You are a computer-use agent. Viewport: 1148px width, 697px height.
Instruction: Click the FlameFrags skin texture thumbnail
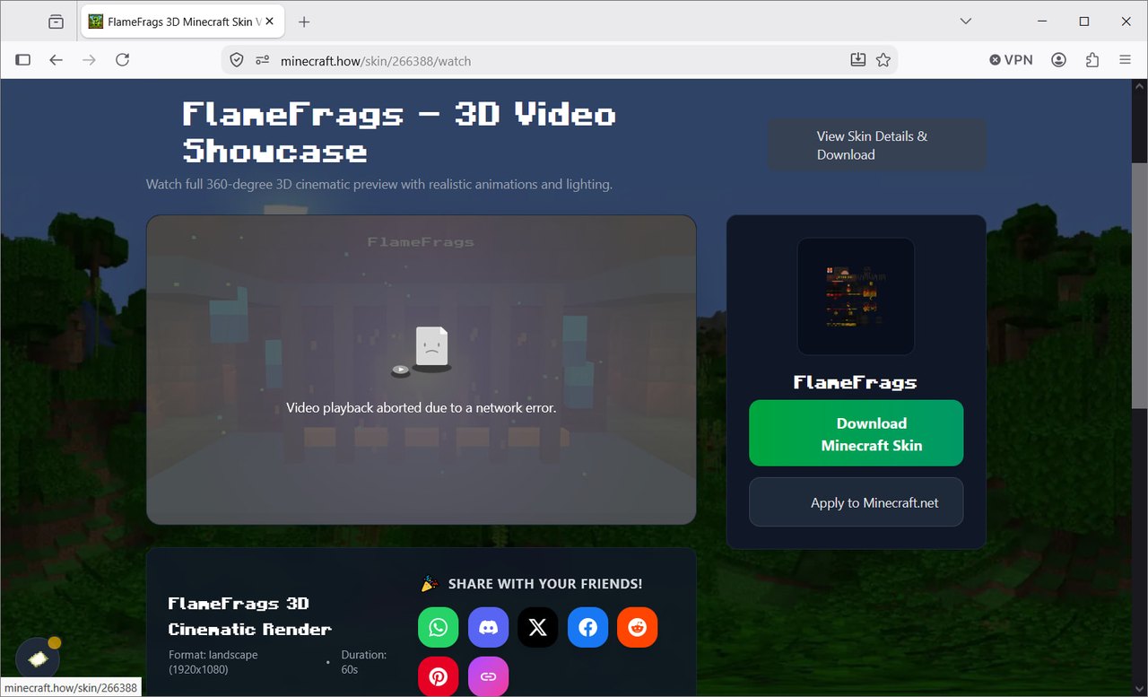[x=857, y=296]
